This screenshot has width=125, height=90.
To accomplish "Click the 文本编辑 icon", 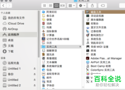I will pyautogui.click(x=43, y=62).
